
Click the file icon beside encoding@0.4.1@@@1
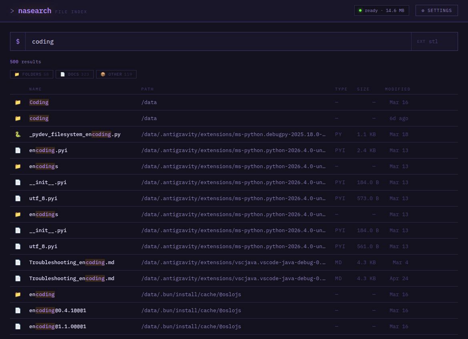point(18,310)
